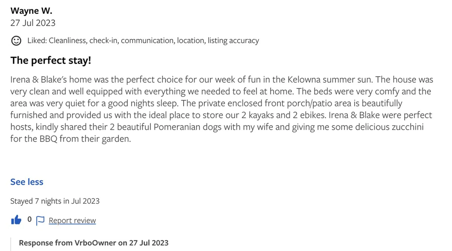Click the smiley face icon next to Liked

16,41
